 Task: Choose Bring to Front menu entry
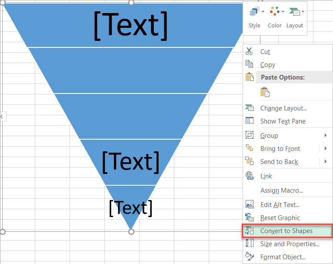[x=281, y=148]
